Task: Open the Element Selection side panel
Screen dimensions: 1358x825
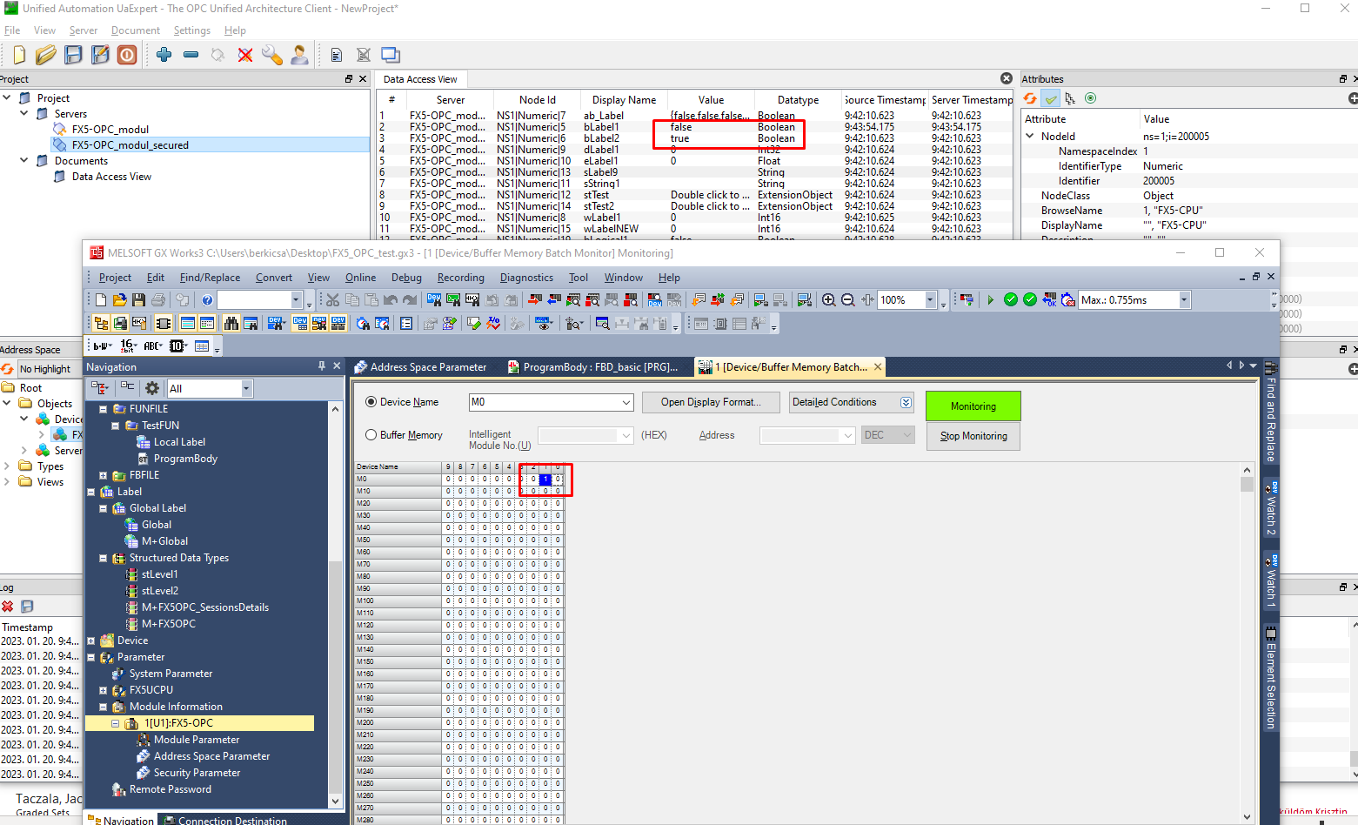Action: tap(1271, 679)
